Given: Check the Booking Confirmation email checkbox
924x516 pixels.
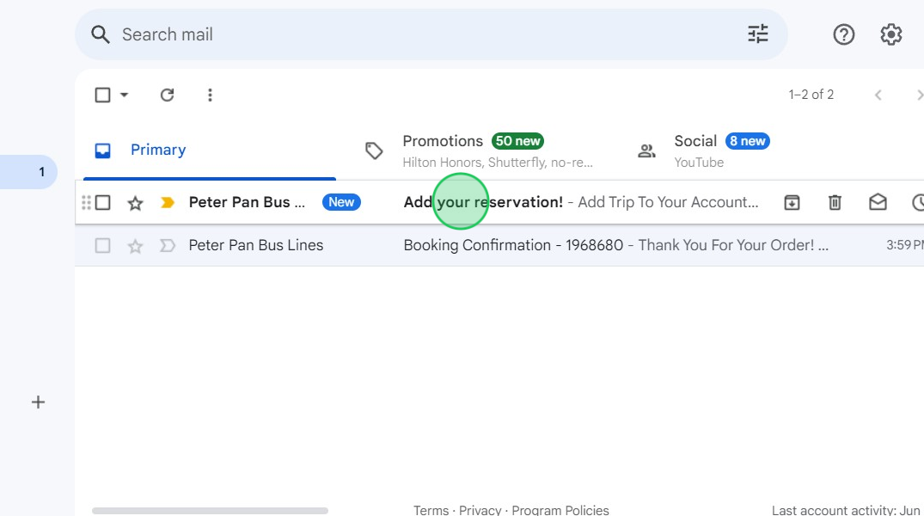Looking at the screenshot, I should coord(103,246).
